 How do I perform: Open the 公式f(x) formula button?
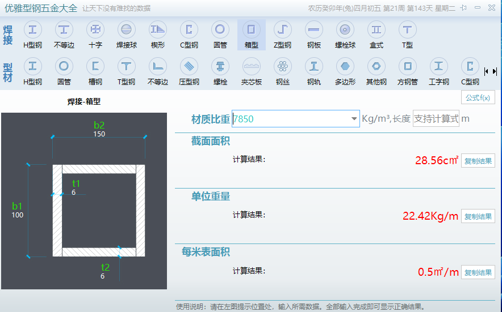coord(478,97)
